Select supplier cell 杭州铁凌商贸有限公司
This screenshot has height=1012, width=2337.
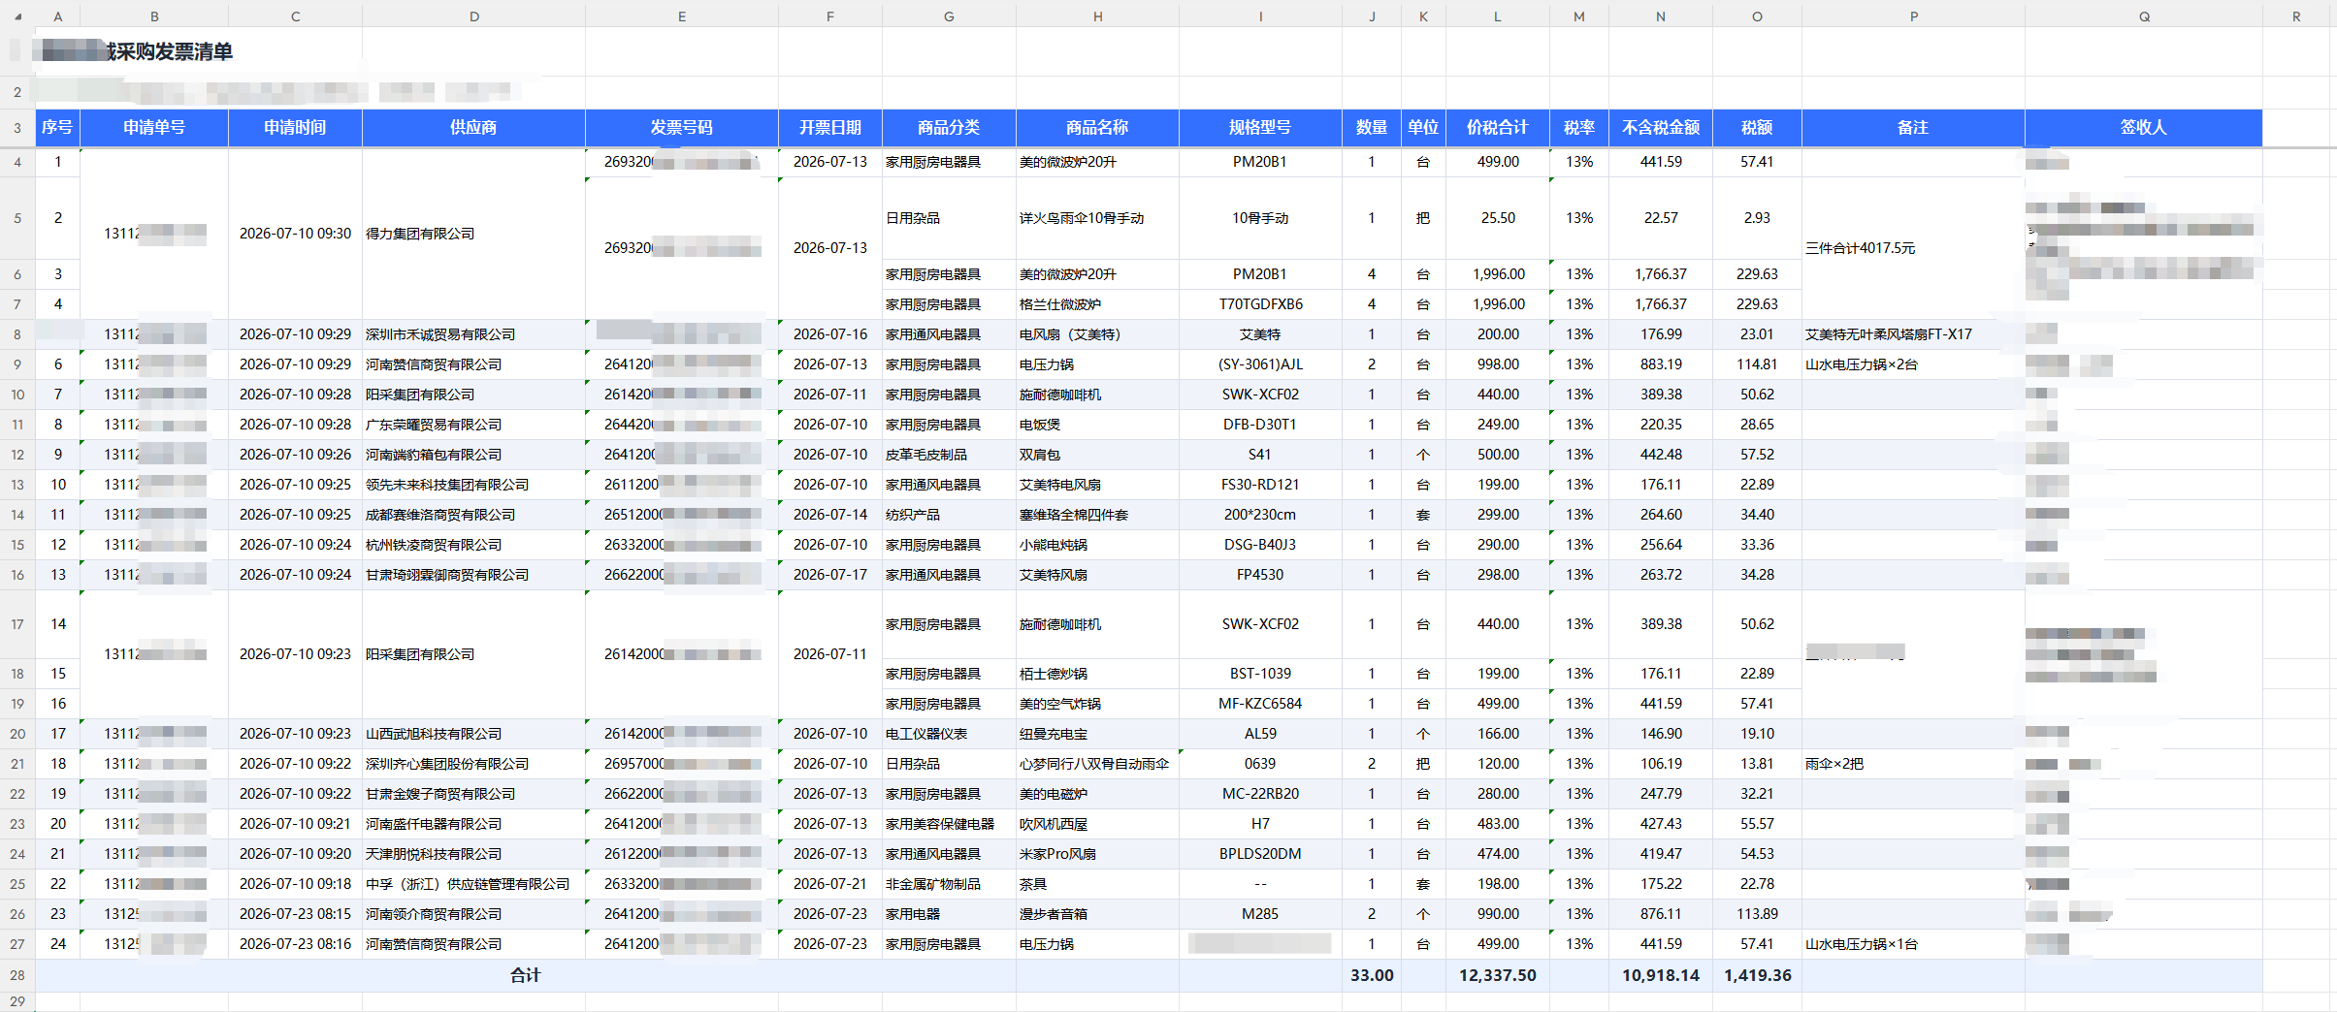tap(473, 545)
